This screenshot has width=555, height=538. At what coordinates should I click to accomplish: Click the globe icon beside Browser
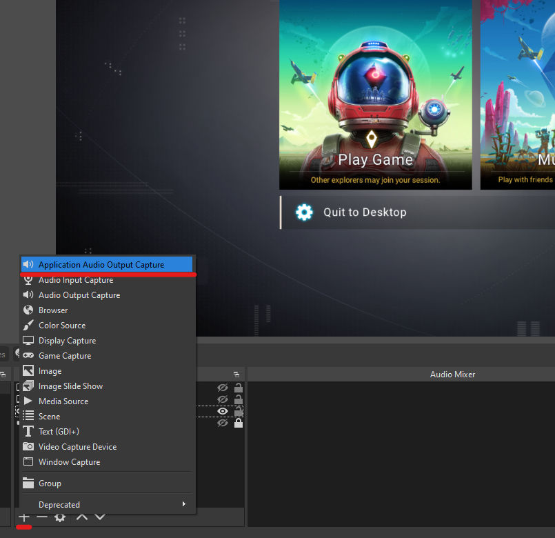coord(28,310)
